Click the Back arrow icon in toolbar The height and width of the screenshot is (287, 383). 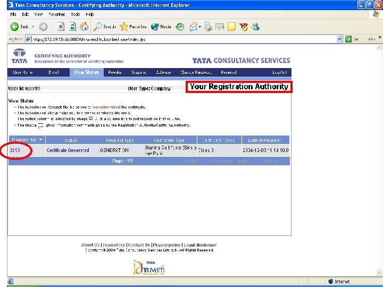[x=14, y=27]
